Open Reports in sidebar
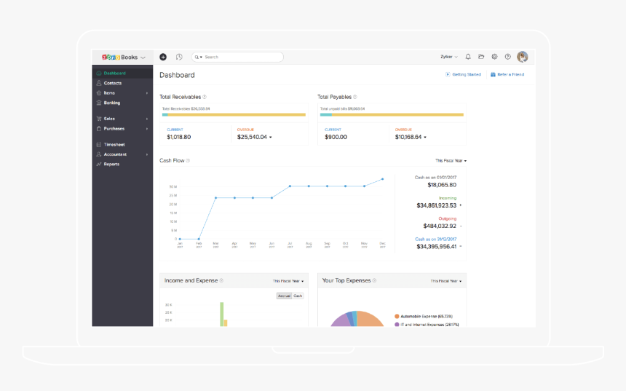626x391 pixels. [122, 164]
